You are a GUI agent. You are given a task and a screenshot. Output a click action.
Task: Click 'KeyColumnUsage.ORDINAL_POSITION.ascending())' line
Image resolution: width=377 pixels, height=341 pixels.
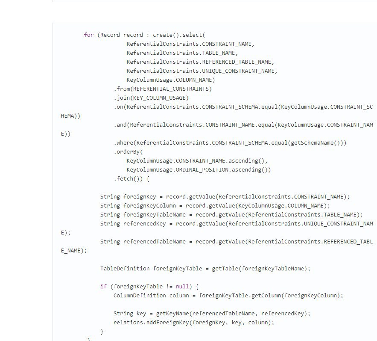tap(199, 170)
